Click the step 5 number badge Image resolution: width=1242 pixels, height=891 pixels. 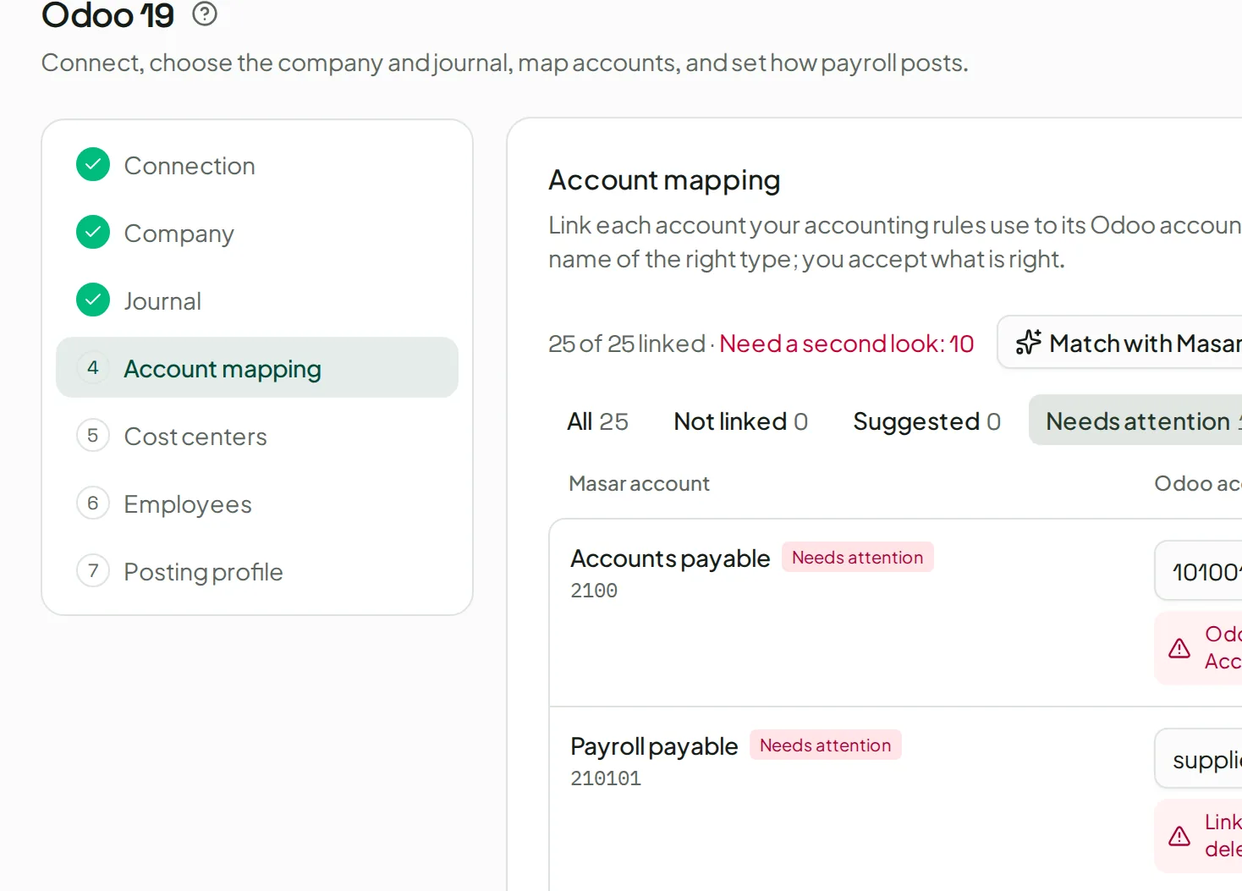93,436
